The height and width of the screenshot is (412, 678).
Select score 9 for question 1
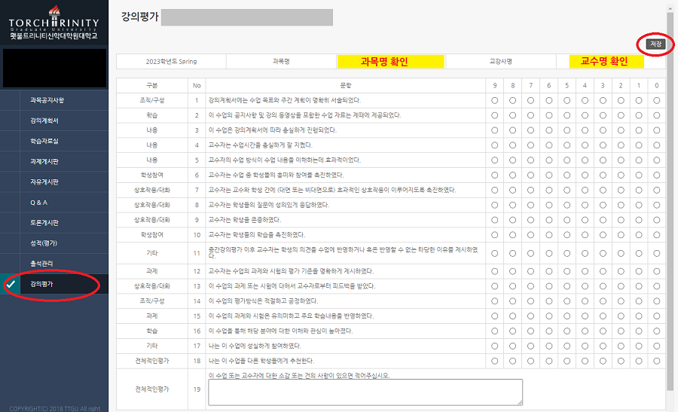tap(494, 100)
